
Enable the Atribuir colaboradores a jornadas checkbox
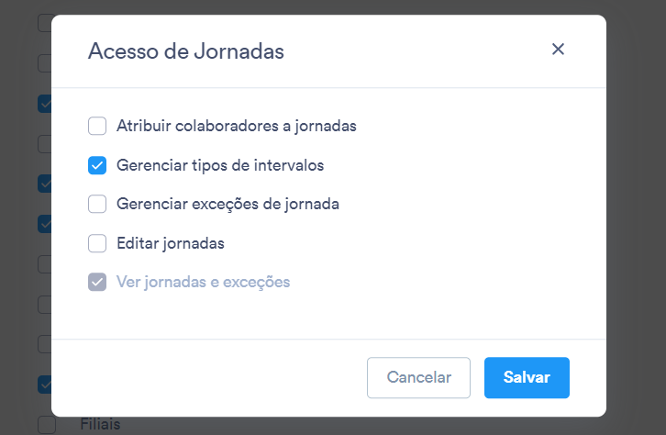click(x=97, y=126)
